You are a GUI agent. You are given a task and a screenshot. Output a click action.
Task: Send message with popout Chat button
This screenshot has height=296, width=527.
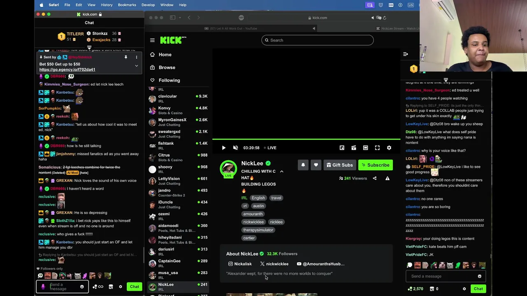[x=135, y=287]
